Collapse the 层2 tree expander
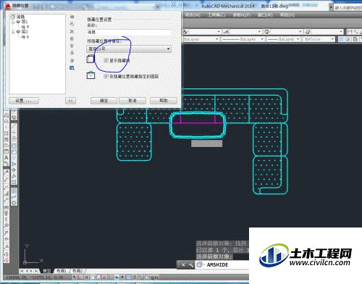362x284 pixels. [13, 32]
